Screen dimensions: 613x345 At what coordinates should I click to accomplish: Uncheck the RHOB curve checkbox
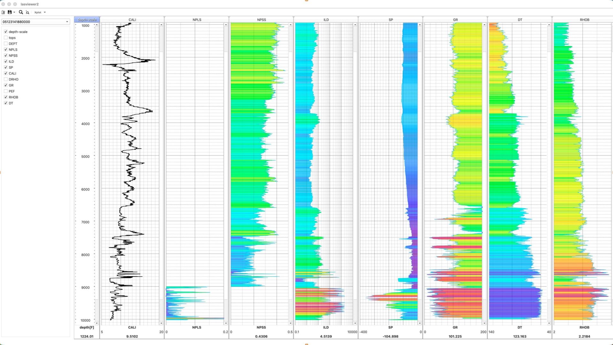[6, 97]
